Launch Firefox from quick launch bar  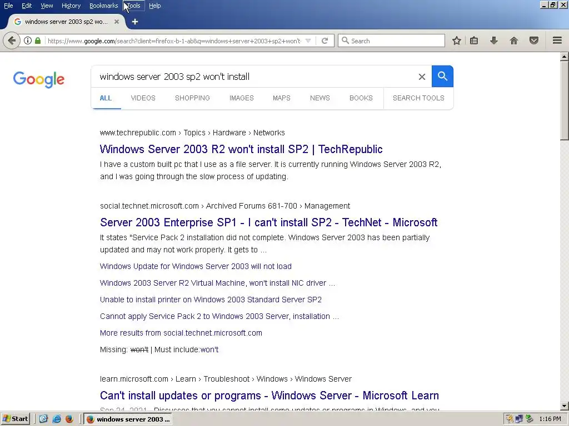pyautogui.click(x=69, y=419)
